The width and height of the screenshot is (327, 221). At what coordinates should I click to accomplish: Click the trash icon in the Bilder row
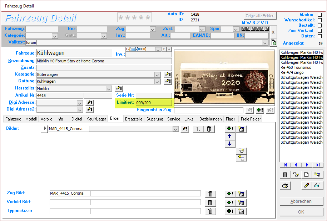(x=209, y=129)
